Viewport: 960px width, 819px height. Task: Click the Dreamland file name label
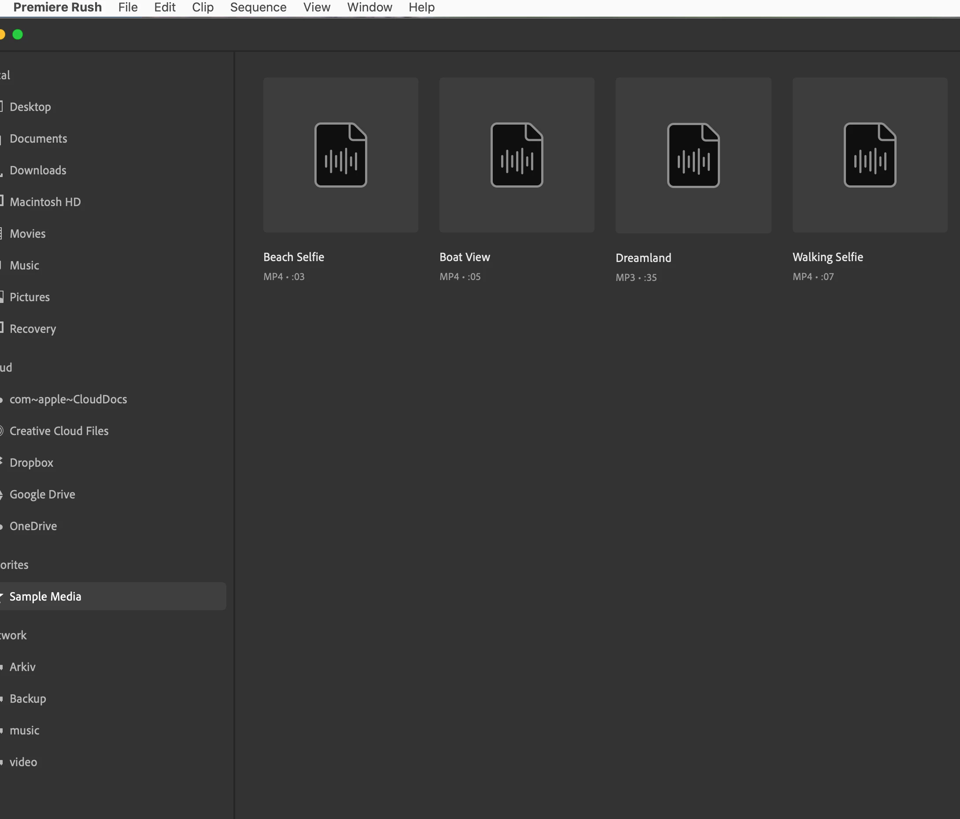643,258
